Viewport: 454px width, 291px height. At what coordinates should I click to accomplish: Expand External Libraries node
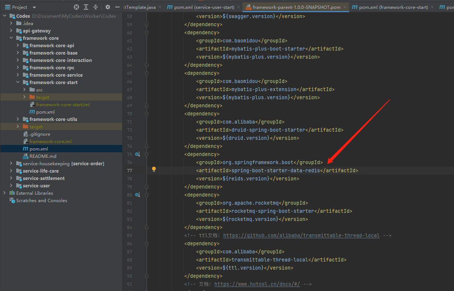pos(5,193)
